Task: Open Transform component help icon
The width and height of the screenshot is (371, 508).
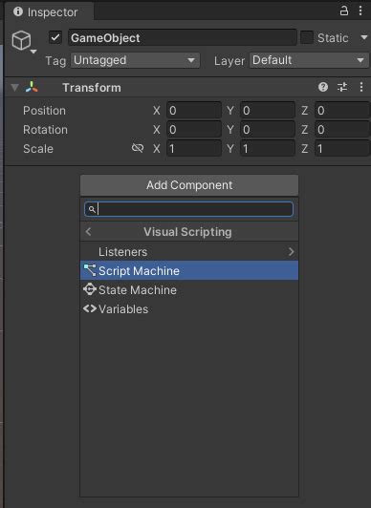Action: tap(323, 87)
